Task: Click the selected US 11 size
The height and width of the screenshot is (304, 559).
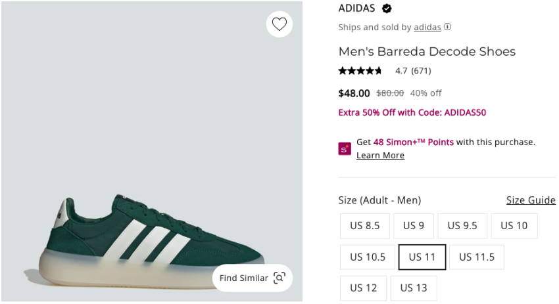Action: coord(422,257)
